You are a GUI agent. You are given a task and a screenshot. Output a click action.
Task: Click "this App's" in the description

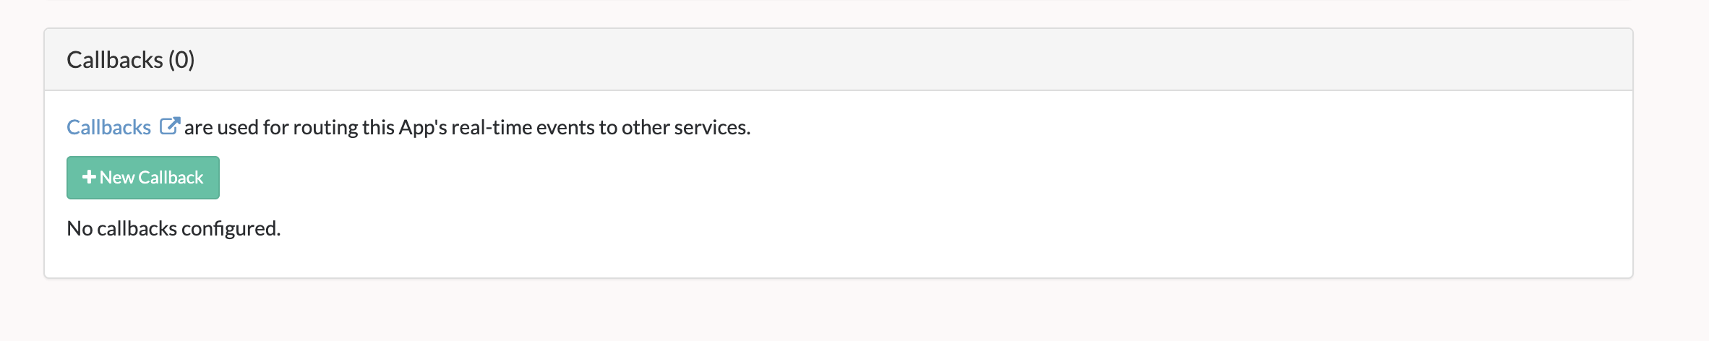405,127
